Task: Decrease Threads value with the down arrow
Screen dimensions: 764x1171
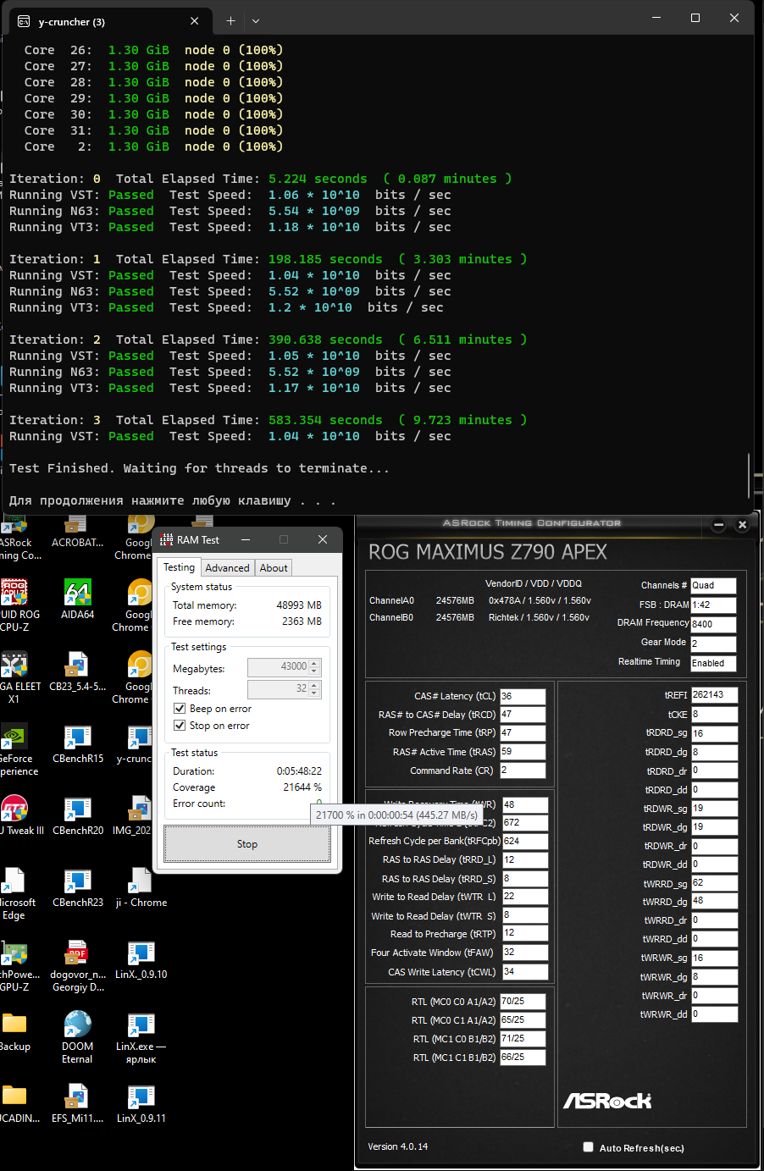Action: click(x=314, y=693)
